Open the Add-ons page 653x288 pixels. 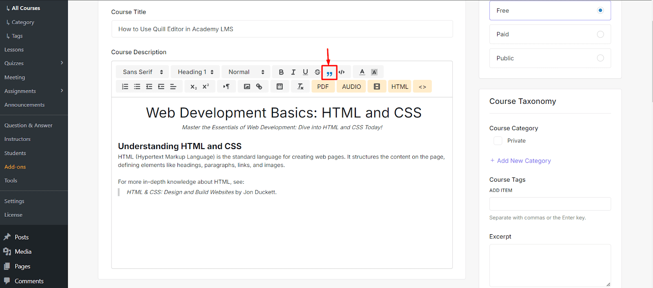[15, 167]
